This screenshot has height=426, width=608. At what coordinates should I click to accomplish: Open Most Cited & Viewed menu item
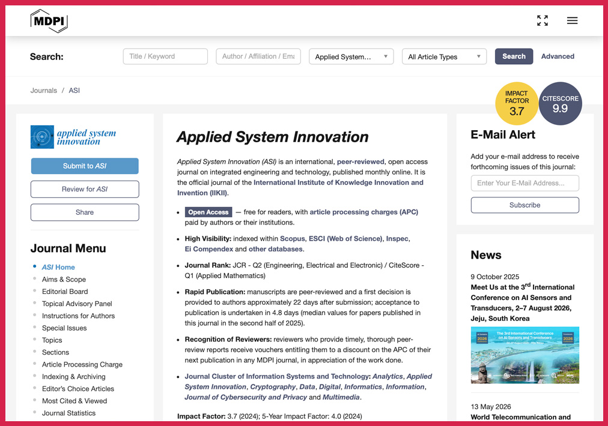coord(74,401)
